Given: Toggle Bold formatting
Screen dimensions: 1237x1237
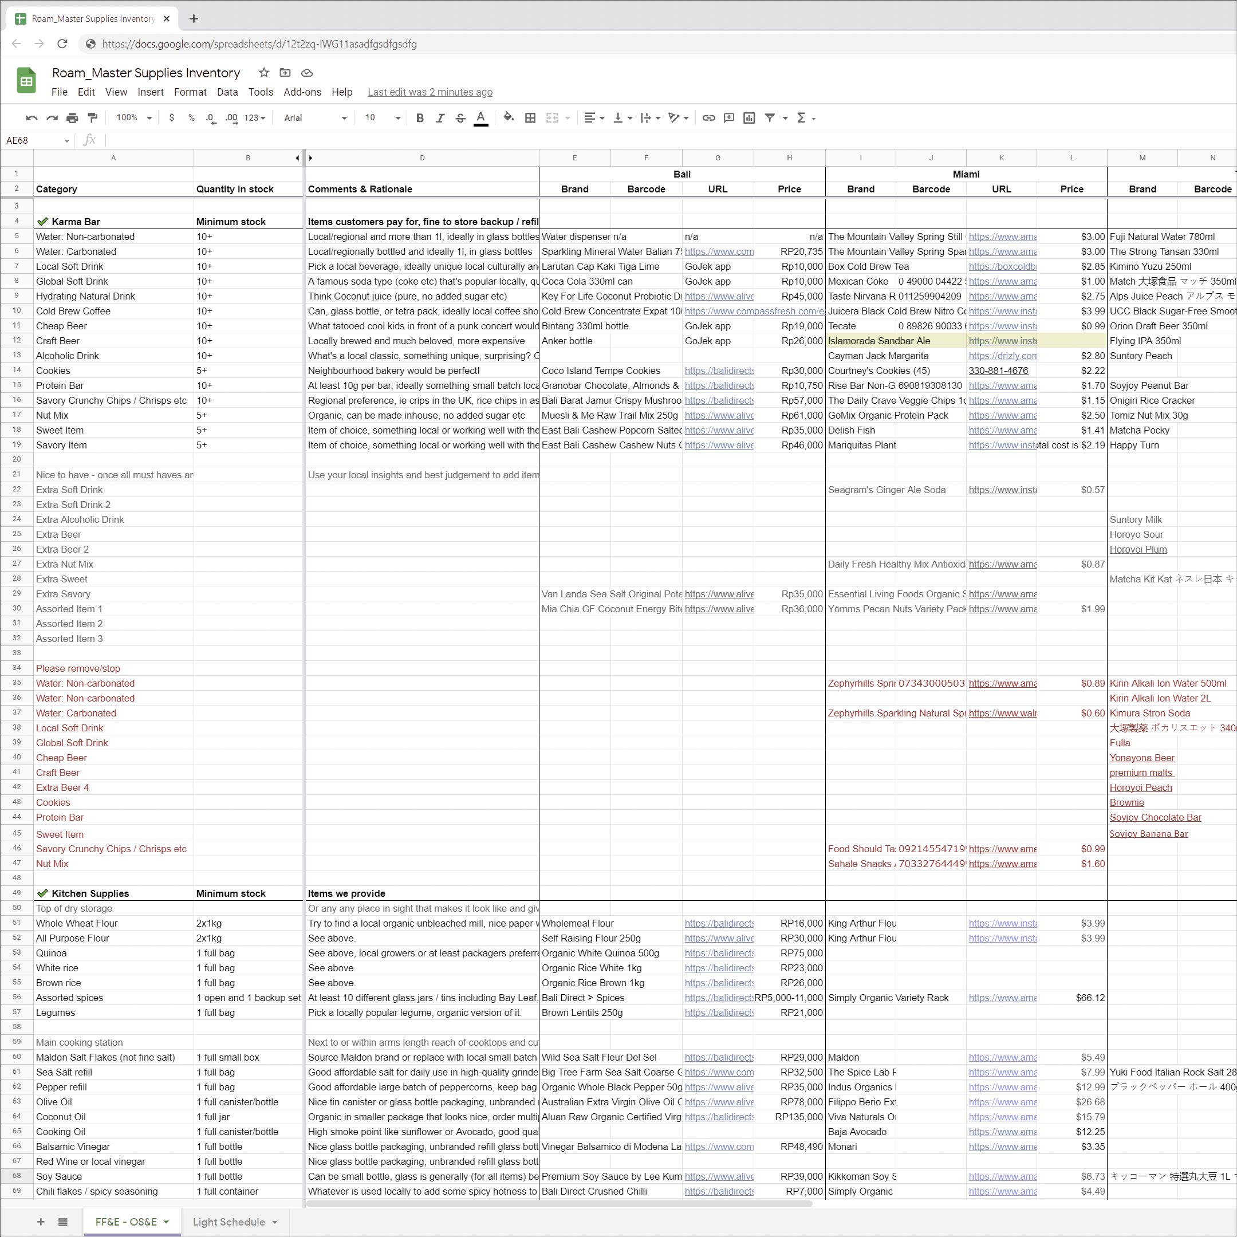Looking at the screenshot, I should 420,118.
